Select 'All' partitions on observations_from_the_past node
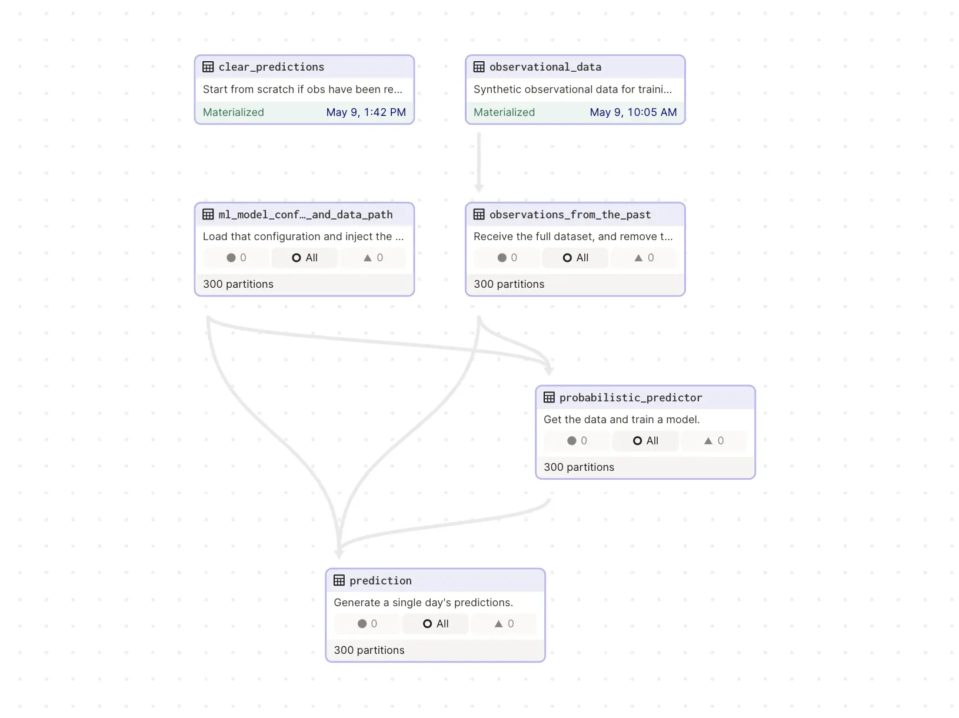959x718 pixels. 575,258
